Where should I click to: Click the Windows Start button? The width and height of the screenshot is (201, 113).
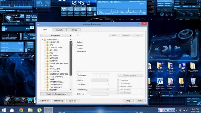(3, 110)
